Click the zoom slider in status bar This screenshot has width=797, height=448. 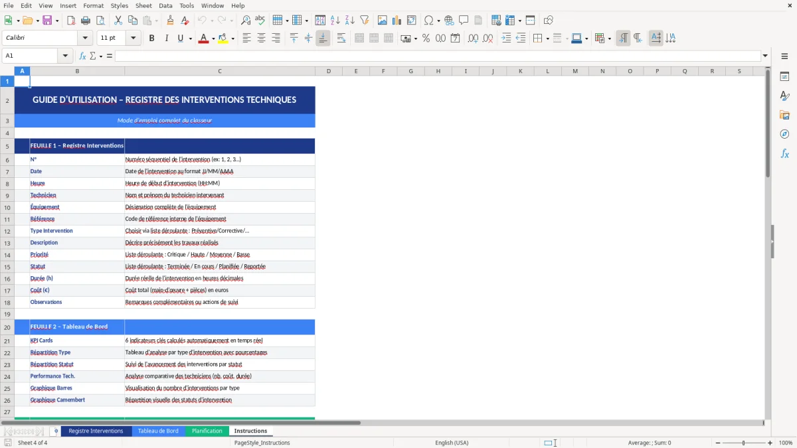point(744,443)
